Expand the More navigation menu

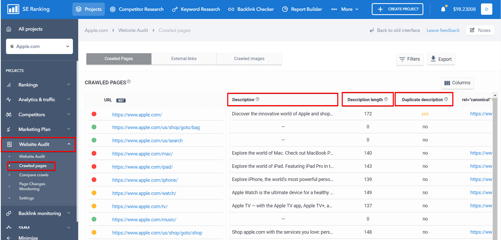click(345, 9)
